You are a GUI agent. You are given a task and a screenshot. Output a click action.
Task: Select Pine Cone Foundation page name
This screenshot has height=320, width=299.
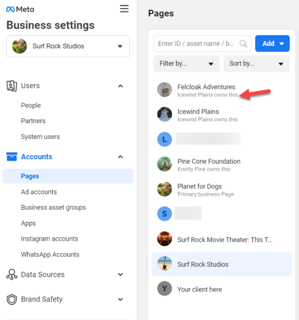point(209,161)
